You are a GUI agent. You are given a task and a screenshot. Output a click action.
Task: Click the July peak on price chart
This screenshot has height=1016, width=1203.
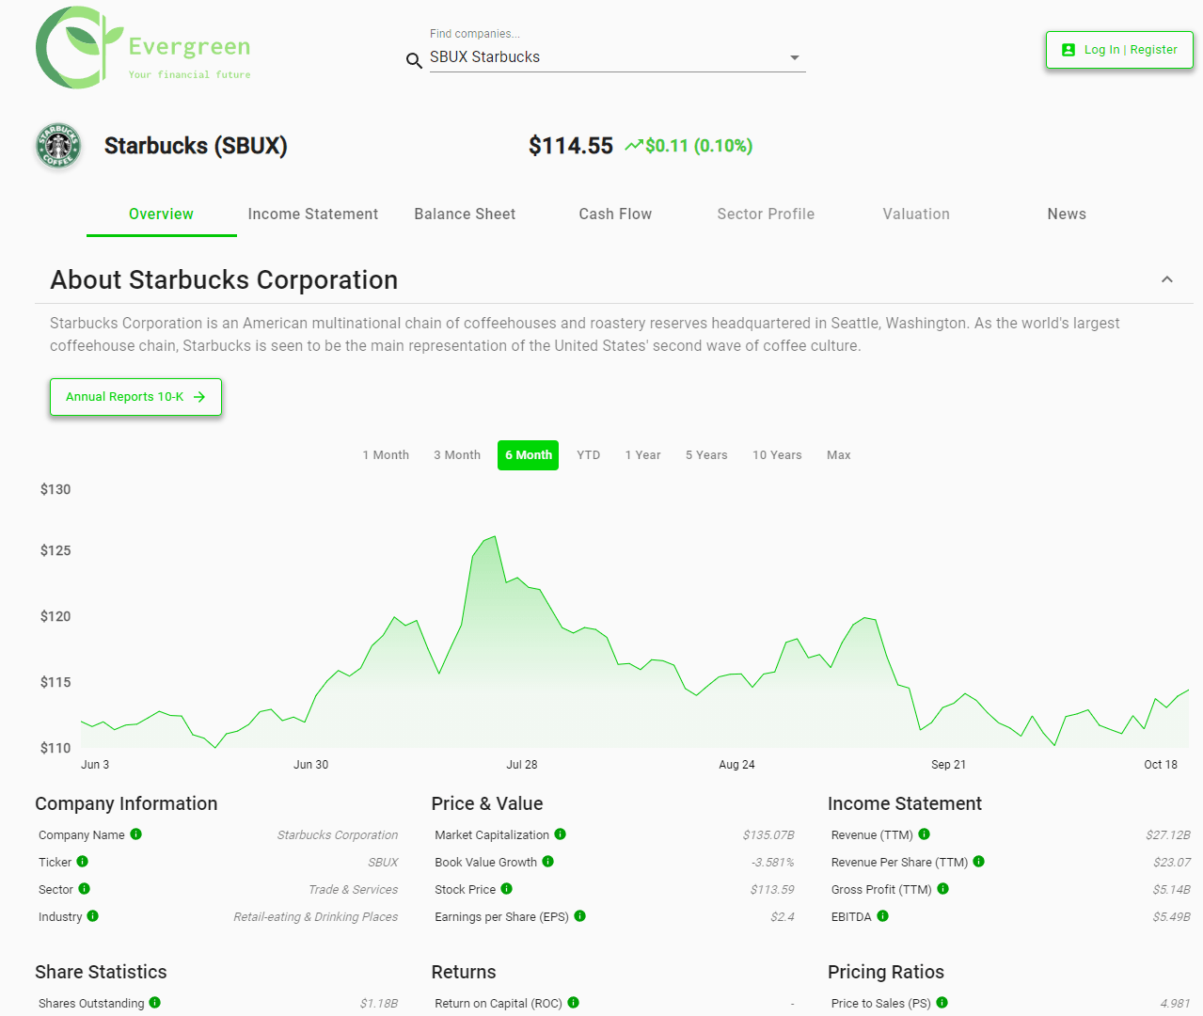pos(495,537)
